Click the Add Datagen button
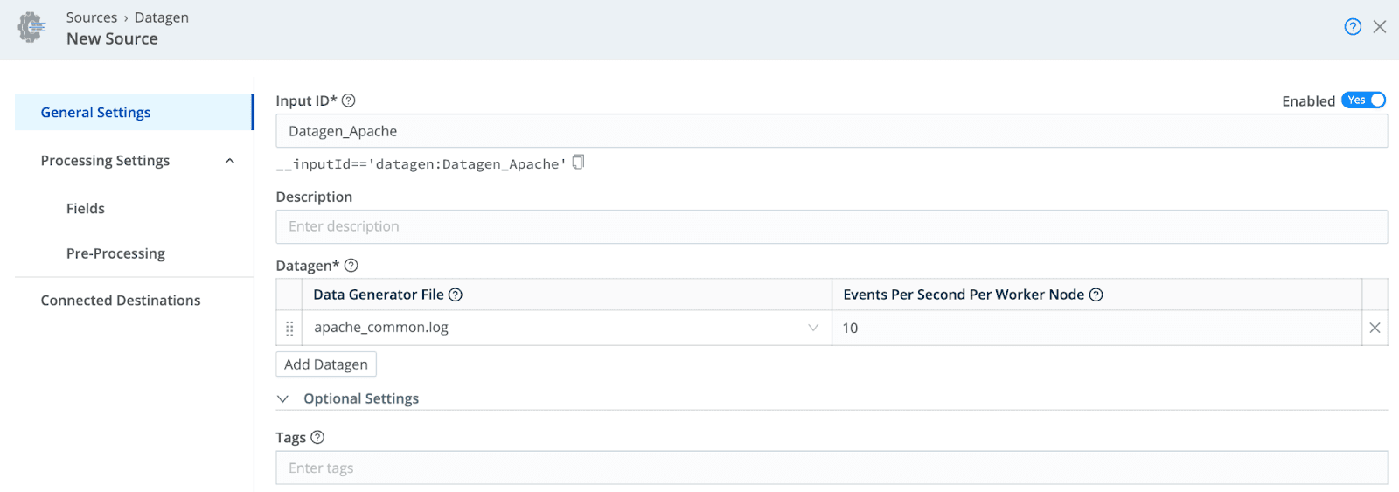This screenshot has width=1399, height=492. [x=326, y=364]
